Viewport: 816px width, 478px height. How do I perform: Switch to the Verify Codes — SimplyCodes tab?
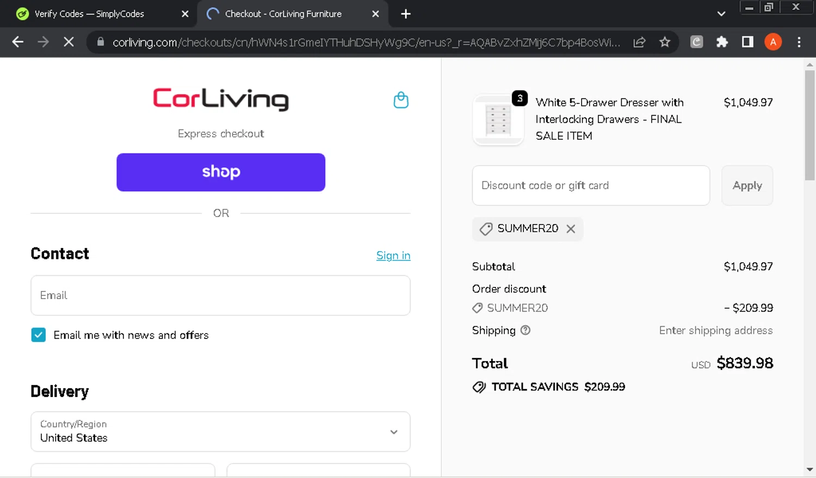(89, 14)
